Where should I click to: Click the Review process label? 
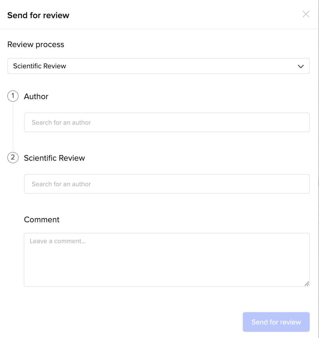(36, 45)
